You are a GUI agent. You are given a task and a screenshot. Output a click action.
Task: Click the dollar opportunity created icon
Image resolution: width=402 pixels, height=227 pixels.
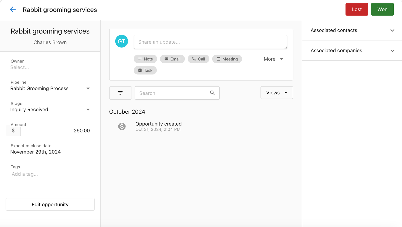[x=122, y=126]
